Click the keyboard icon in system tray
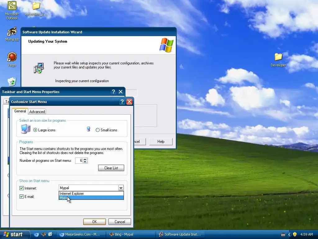The width and height of the screenshot is (318, 239). (x=283, y=235)
